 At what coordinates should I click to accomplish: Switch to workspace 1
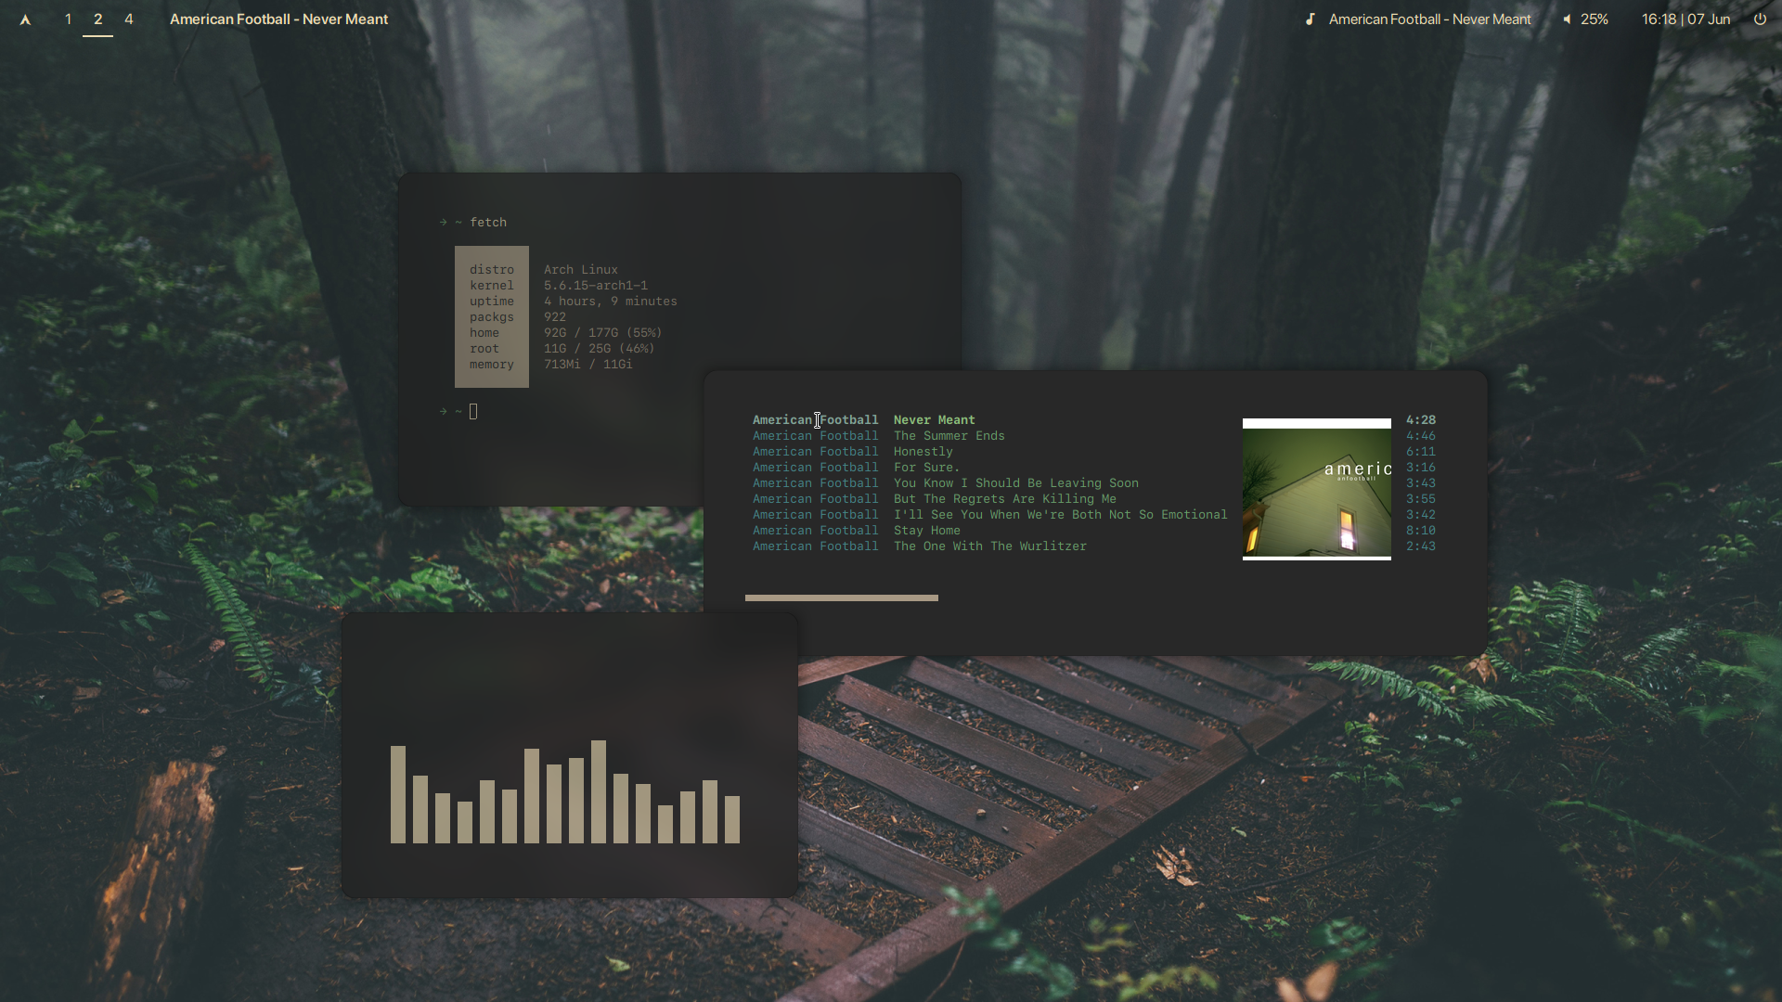[68, 19]
